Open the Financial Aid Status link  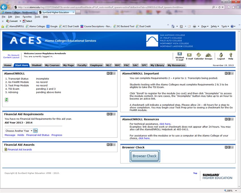[38, 135]
